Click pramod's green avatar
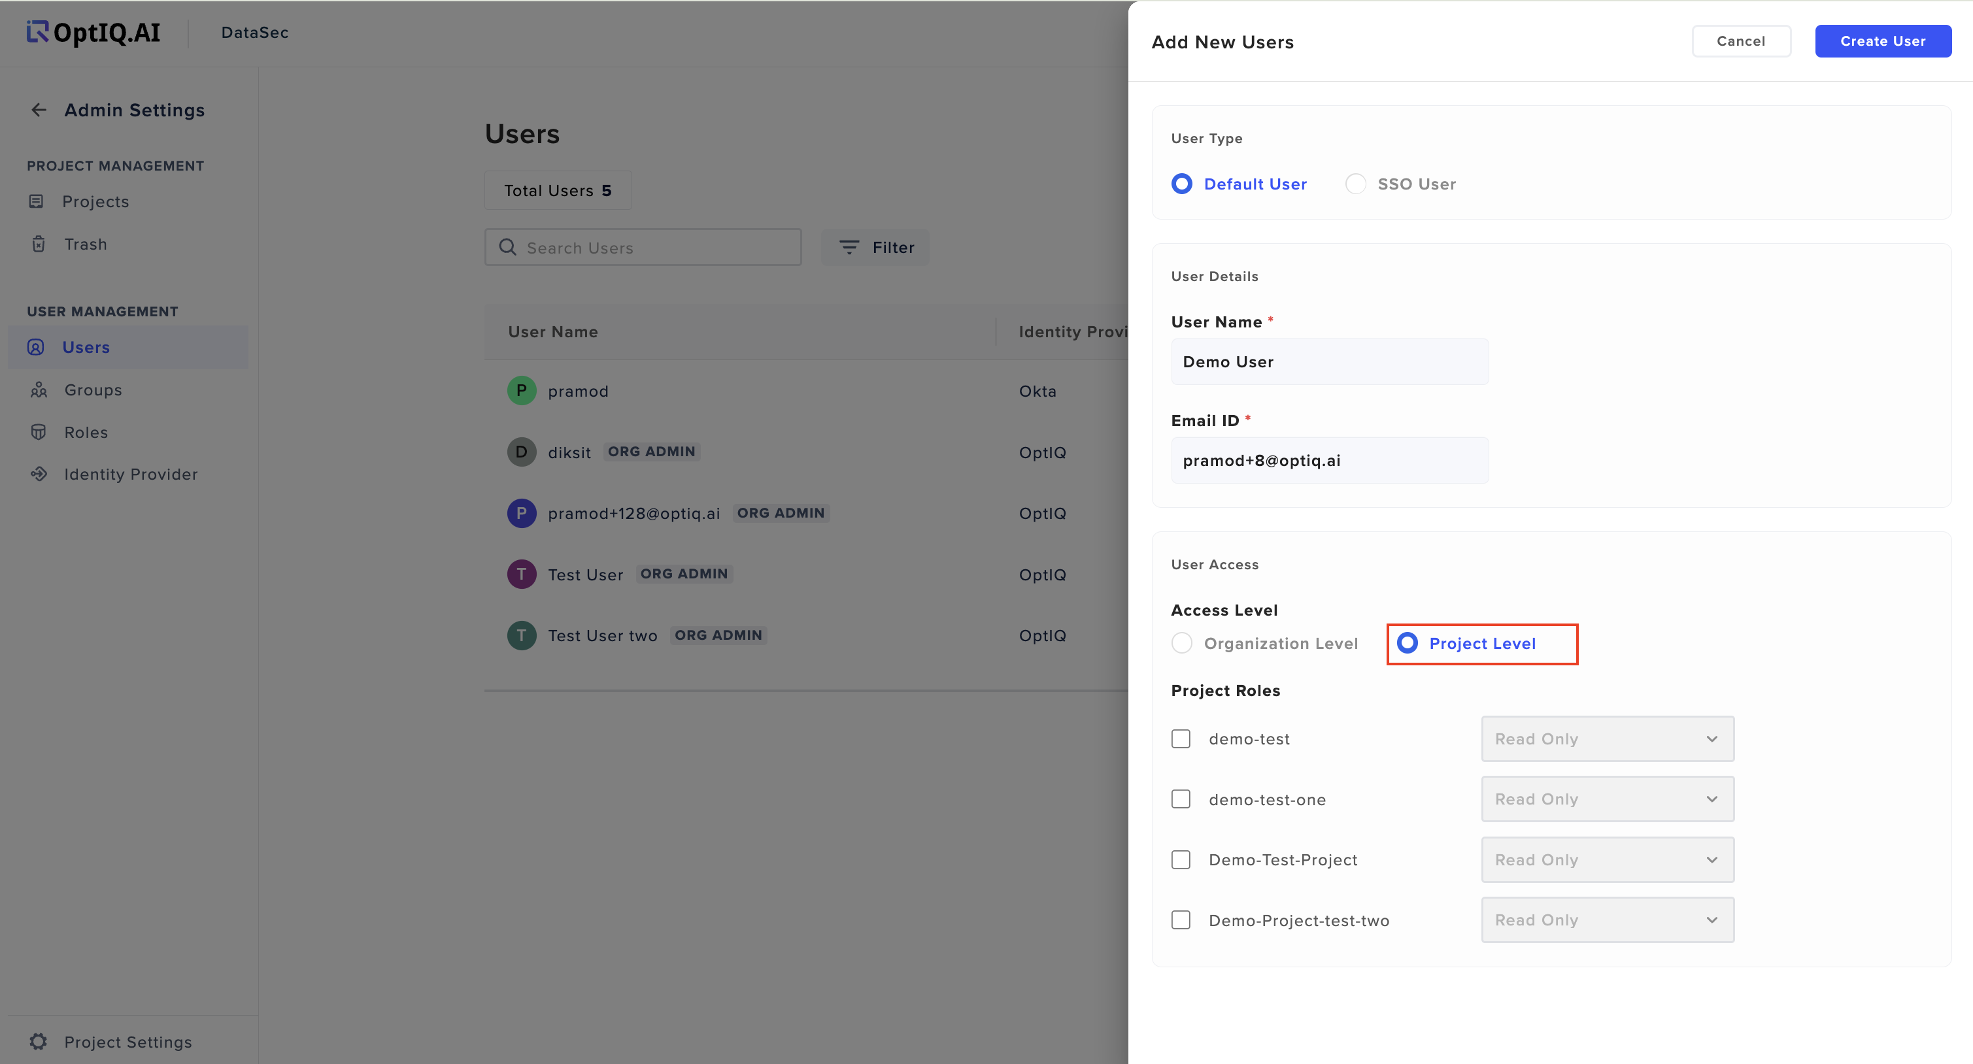 (522, 390)
